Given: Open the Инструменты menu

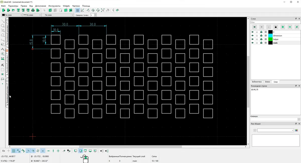Looking at the screenshot, I should pyautogui.click(x=54, y=6).
